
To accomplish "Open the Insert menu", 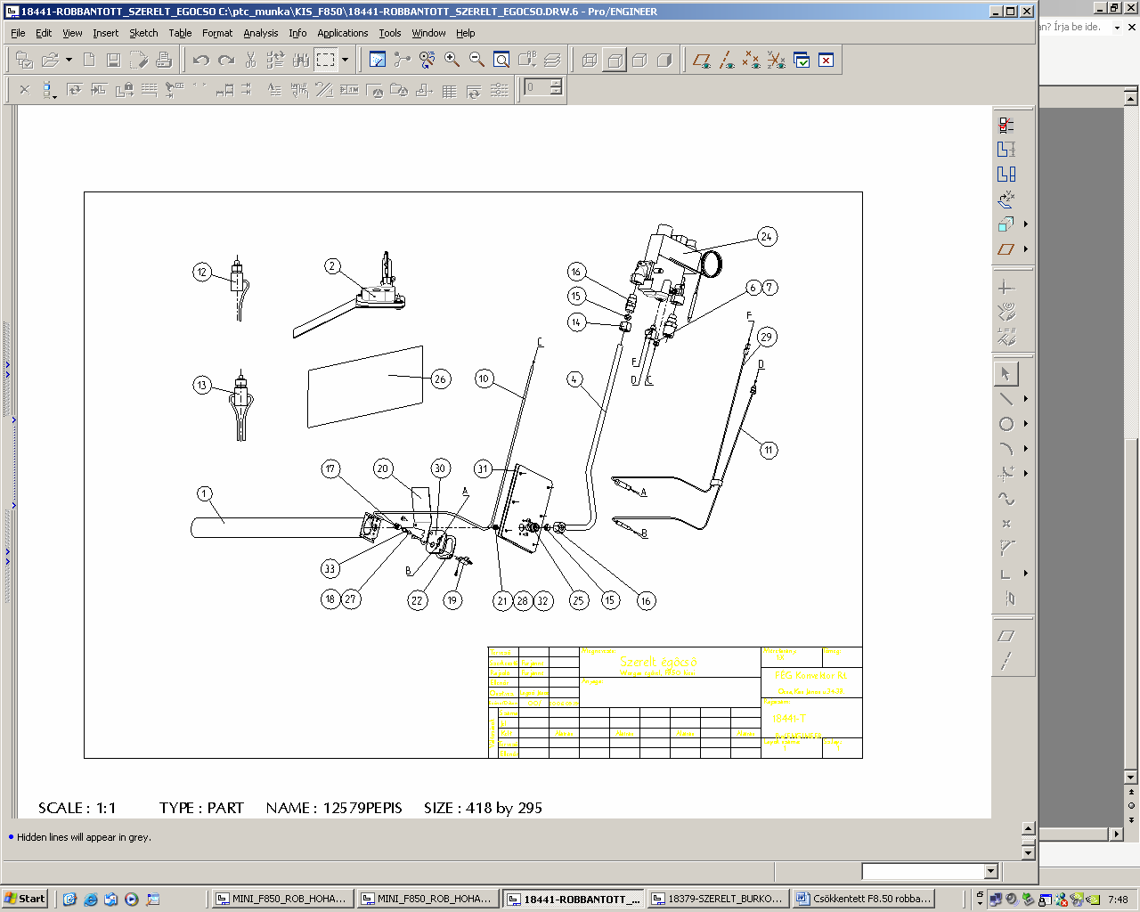I will coord(105,33).
